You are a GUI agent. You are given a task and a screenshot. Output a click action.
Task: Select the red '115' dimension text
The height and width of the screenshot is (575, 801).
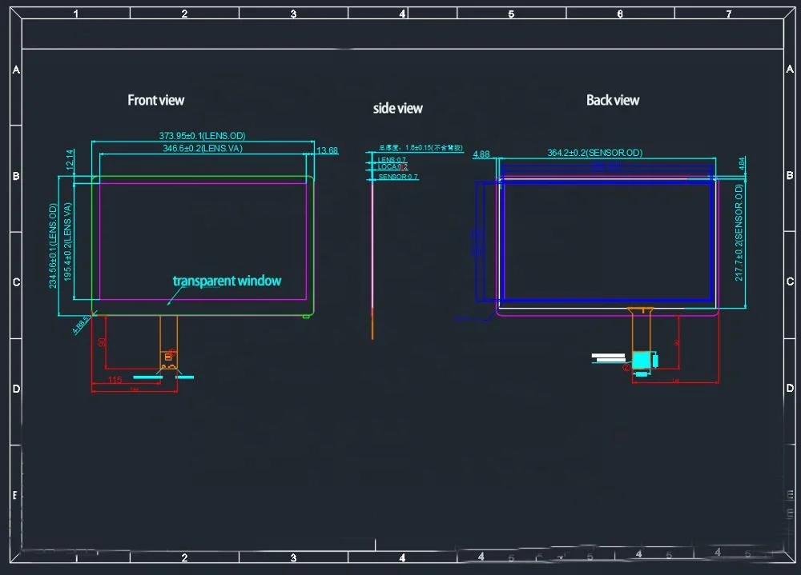click(115, 380)
